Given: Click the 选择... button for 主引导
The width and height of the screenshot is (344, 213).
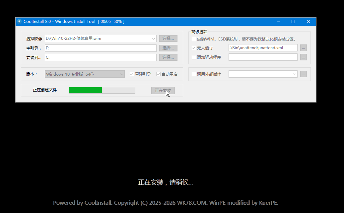Looking at the screenshot, I should [168, 48].
